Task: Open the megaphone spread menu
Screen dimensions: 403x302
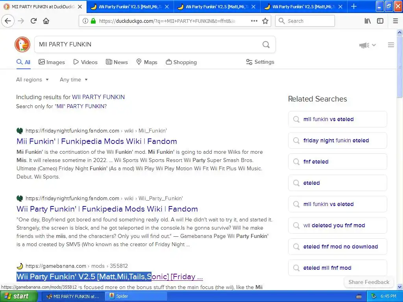Action: tap(367, 45)
